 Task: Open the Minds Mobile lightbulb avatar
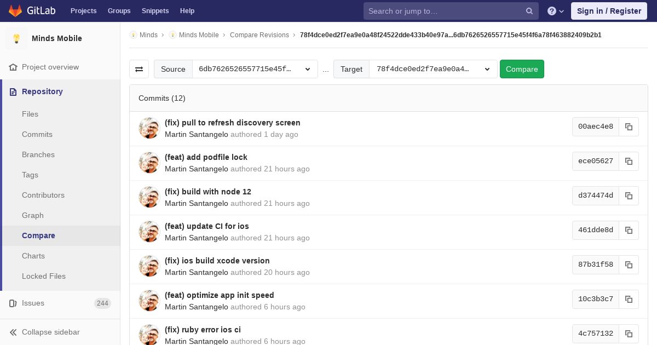pyautogui.click(x=16, y=38)
